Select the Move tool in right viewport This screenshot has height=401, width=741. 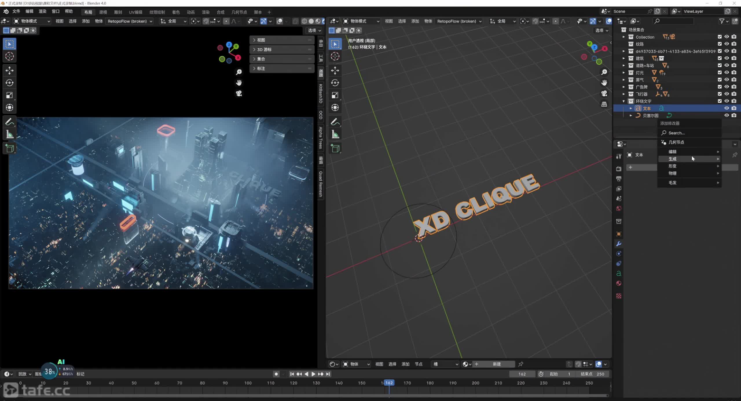click(335, 70)
